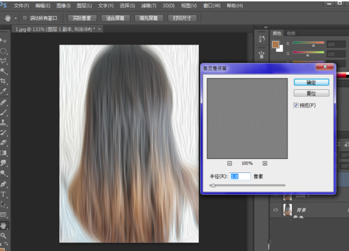Click the zoom in plus button under preview
Screen dimensions: 349x251
point(265,163)
